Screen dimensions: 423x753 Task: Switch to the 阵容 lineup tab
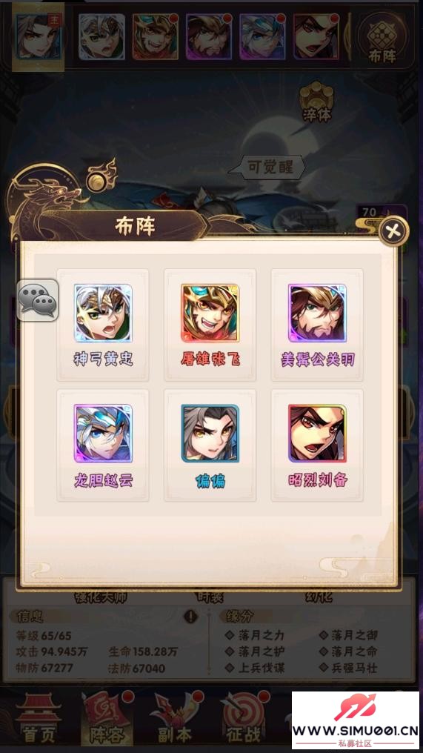coord(106,718)
